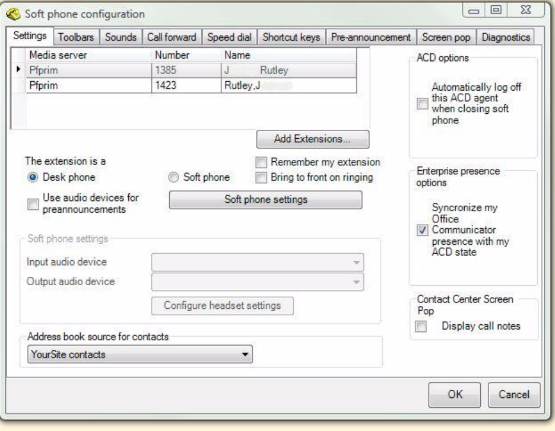Select the Soft phone radio button
The height and width of the screenshot is (431, 555).
173,177
